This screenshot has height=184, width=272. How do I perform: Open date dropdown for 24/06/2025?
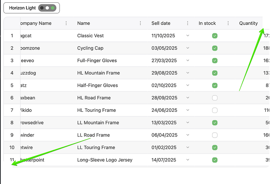pos(188,110)
